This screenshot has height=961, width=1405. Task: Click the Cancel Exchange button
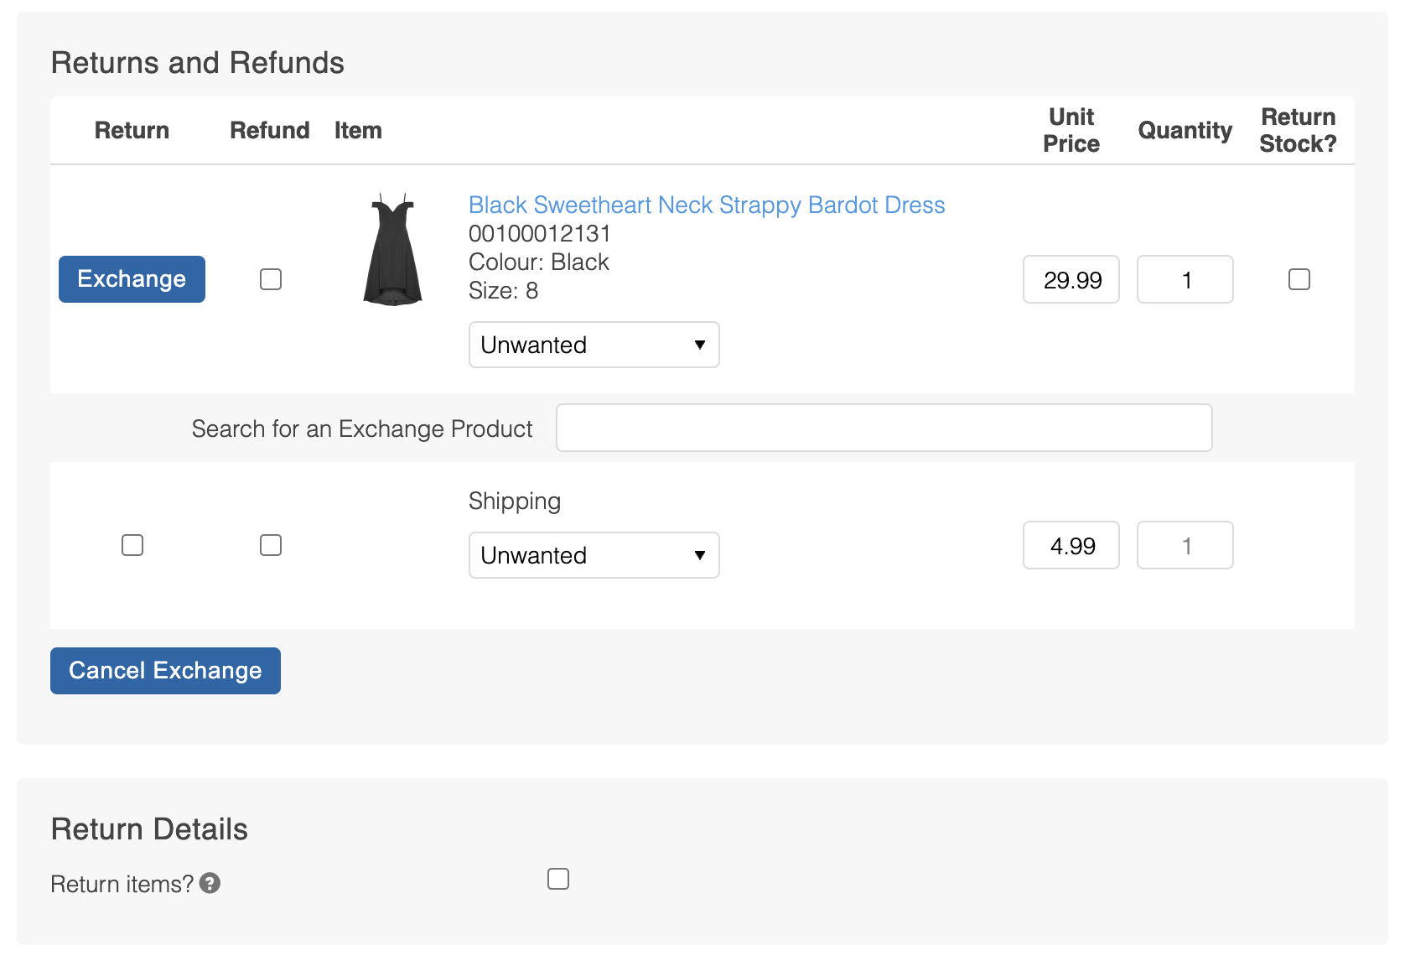[x=165, y=671]
